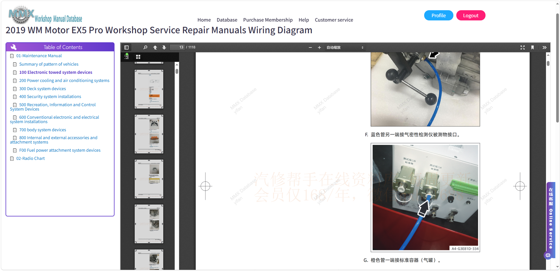Click the document icon beside 02-Radio Chart
560x271 pixels.
[x=12, y=159]
